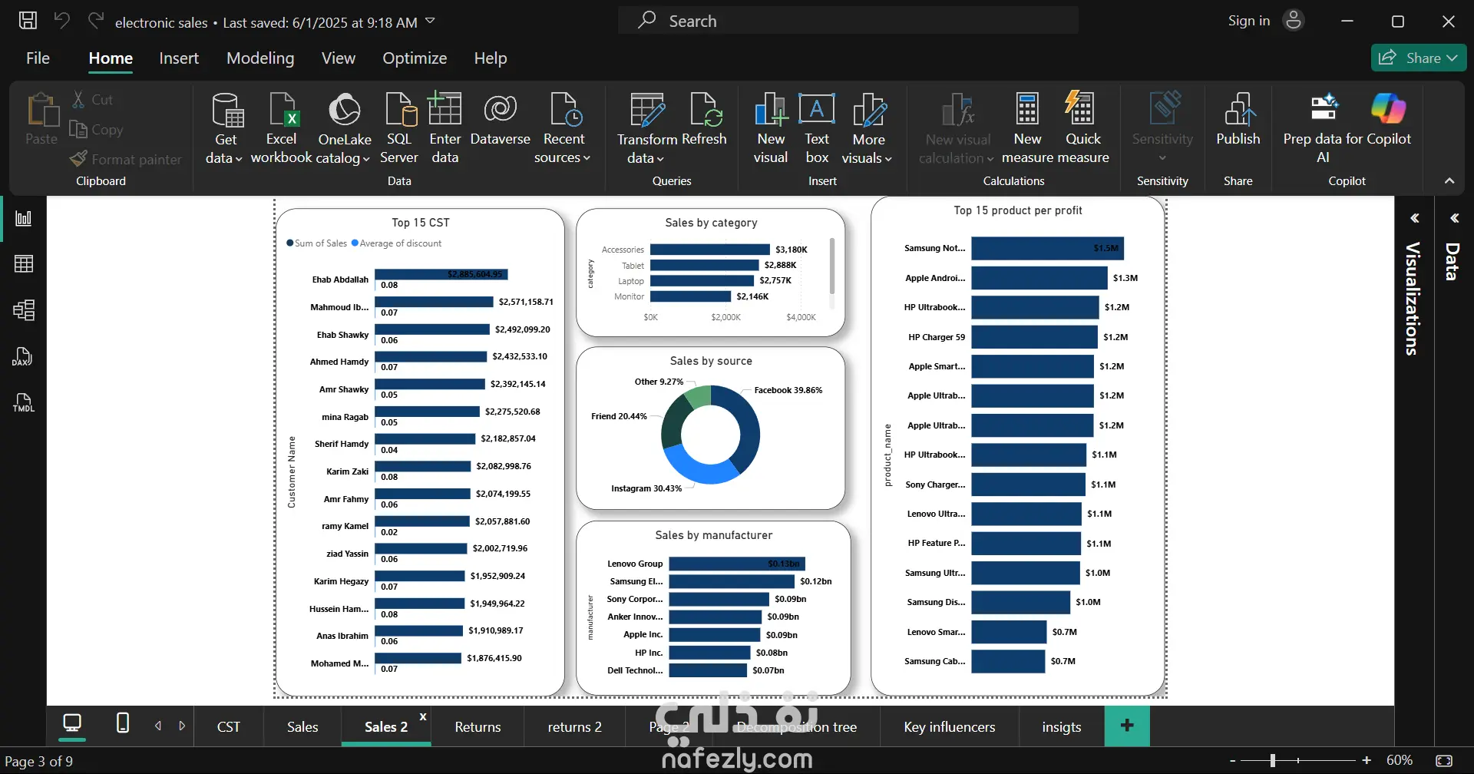This screenshot has width=1474, height=774.
Task: Click the Excel workbook data source
Action: pos(281,128)
